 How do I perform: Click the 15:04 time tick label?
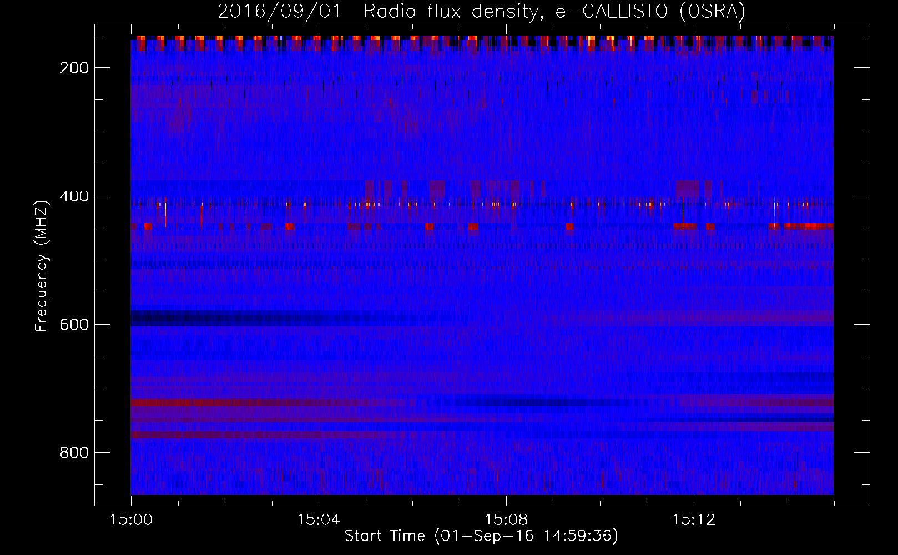pos(319,520)
